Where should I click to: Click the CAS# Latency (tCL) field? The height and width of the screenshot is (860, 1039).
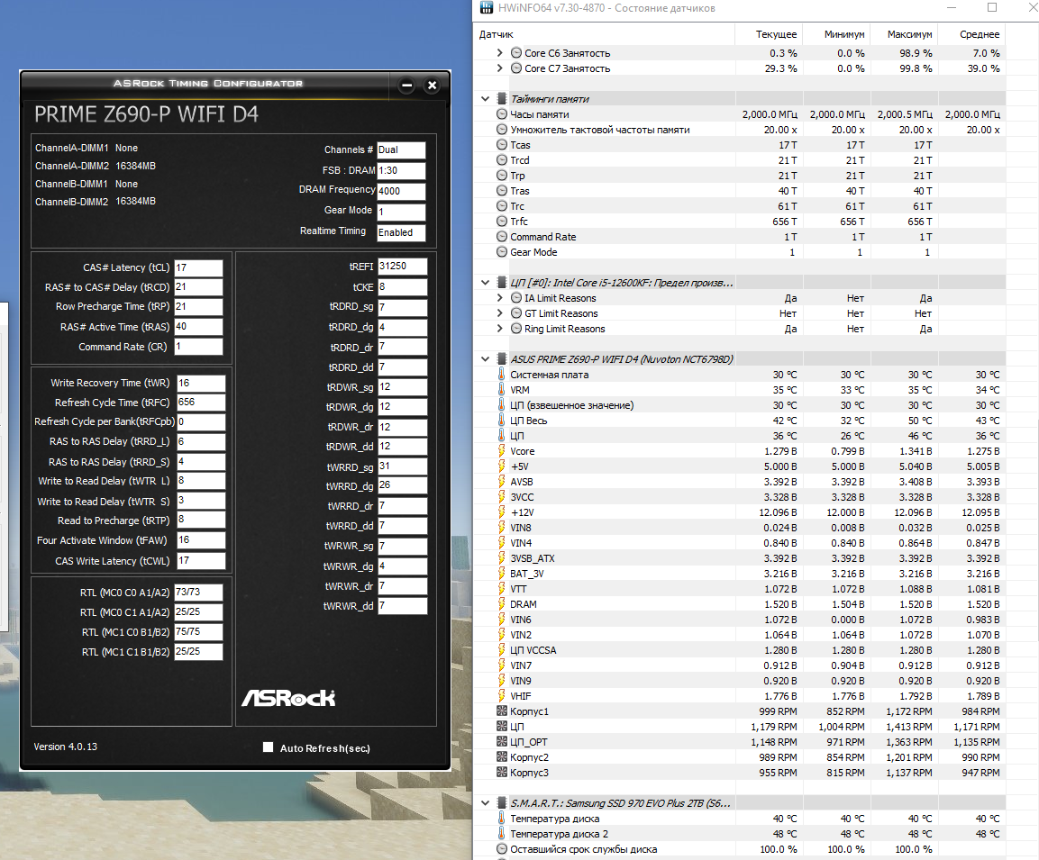click(198, 267)
